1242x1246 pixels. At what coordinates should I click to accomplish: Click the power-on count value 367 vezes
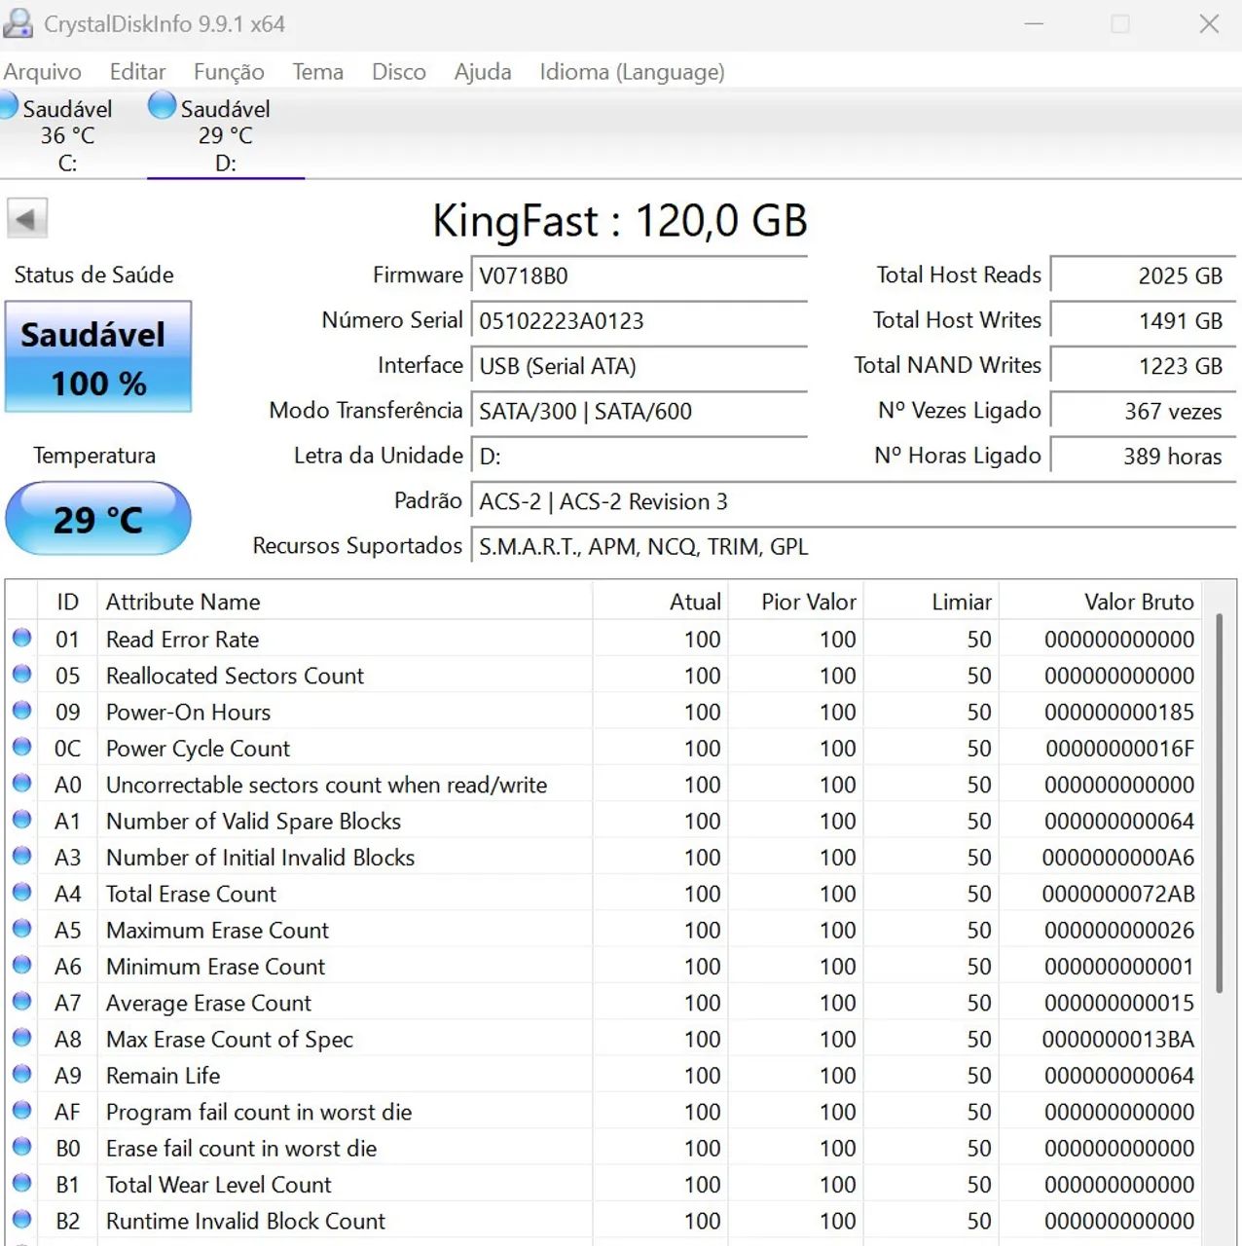1144,411
